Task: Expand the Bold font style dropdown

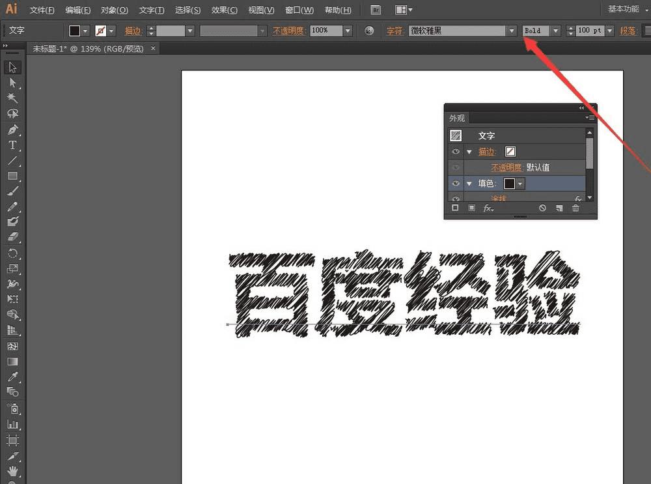Action: point(555,31)
